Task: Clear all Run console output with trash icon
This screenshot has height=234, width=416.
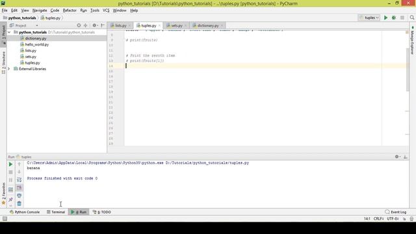Action: pos(19,203)
